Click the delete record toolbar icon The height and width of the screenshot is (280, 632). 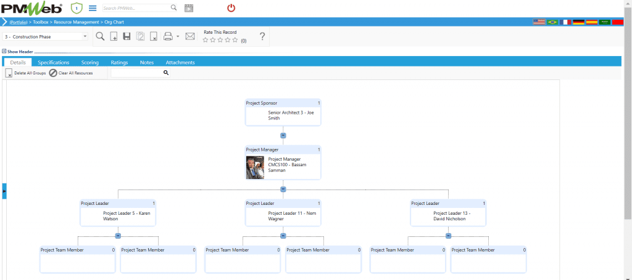154,37
